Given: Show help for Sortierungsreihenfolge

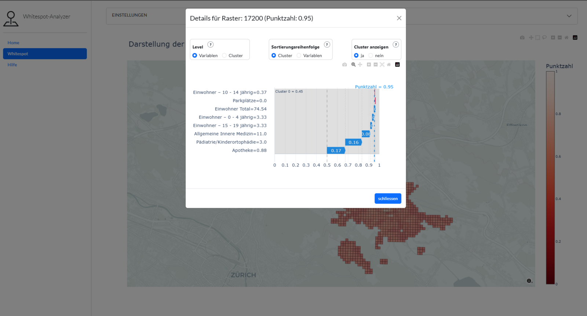Looking at the screenshot, I should pos(327,45).
